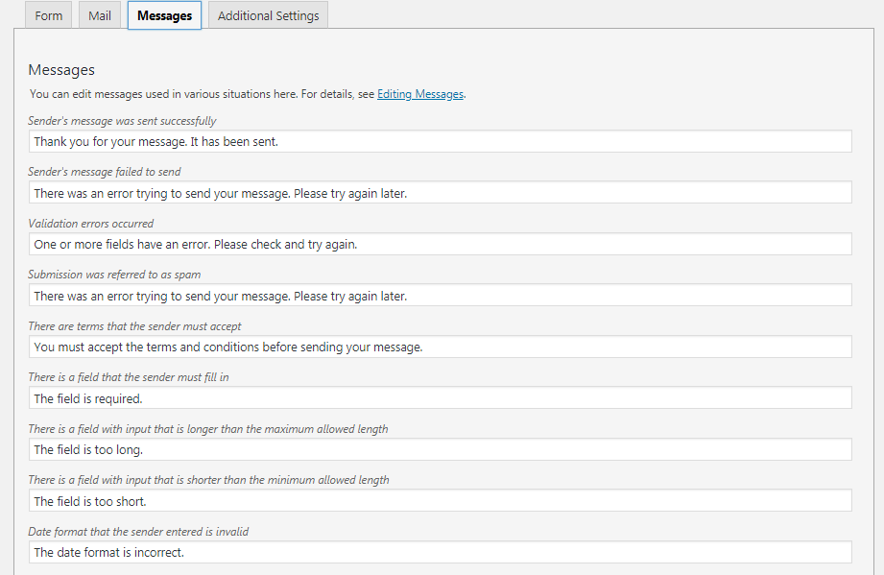Switch to the Form tab

[49, 15]
